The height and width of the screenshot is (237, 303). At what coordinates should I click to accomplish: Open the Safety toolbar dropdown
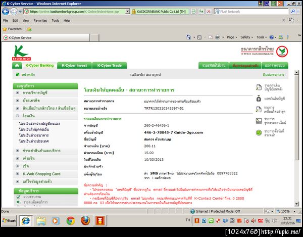click(x=246, y=37)
